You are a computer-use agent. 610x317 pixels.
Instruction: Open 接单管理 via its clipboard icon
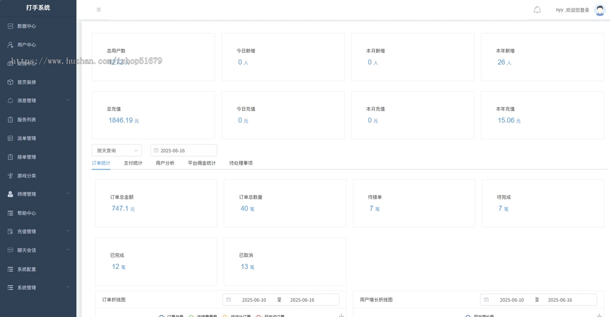coord(10,157)
